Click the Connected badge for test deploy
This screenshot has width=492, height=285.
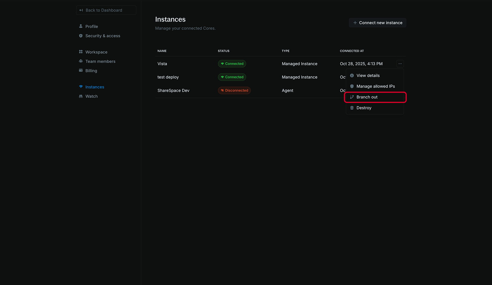pos(232,77)
